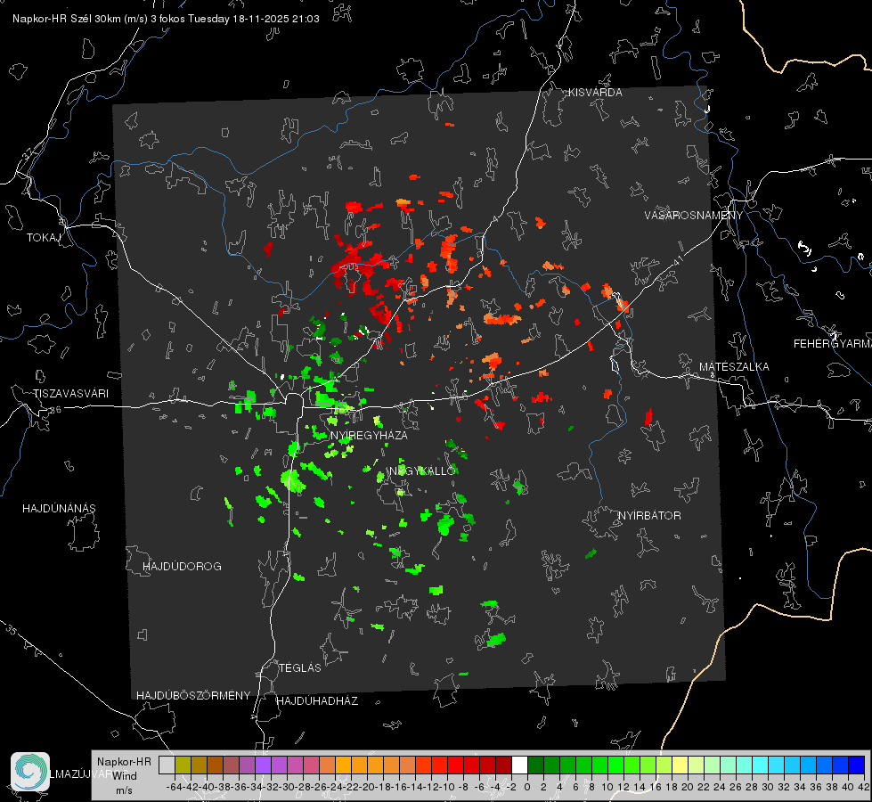
Task: Click the VÁSÁROSNAMÉNY town label
Action: point(693,216)
